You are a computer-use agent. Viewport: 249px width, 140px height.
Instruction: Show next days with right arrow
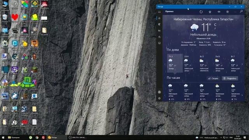click(x=242, y=64)
